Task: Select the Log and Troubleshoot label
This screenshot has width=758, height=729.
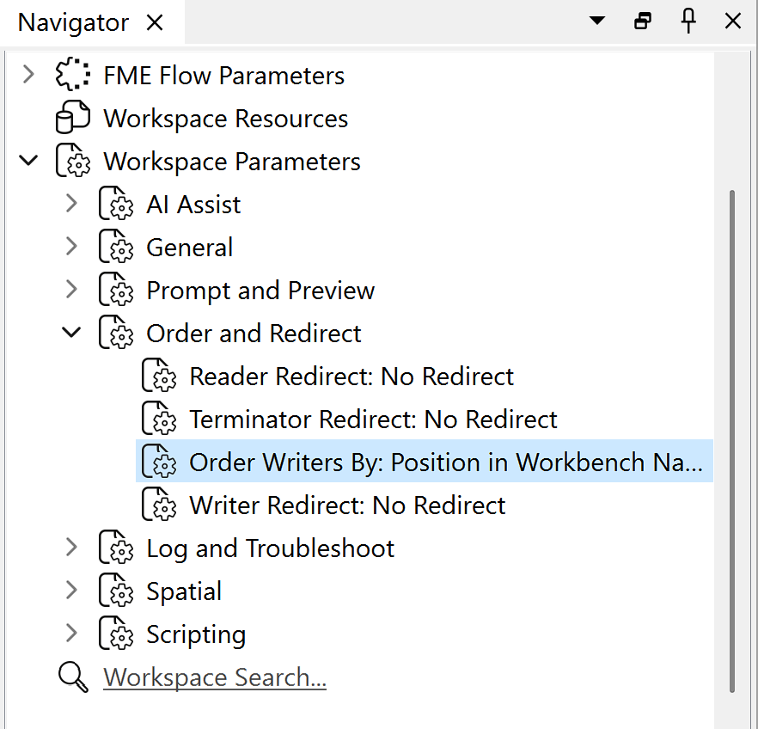Action: 270,548
